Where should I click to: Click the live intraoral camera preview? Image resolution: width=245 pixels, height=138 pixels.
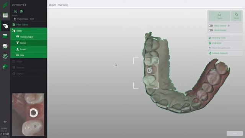pos(28,115)
